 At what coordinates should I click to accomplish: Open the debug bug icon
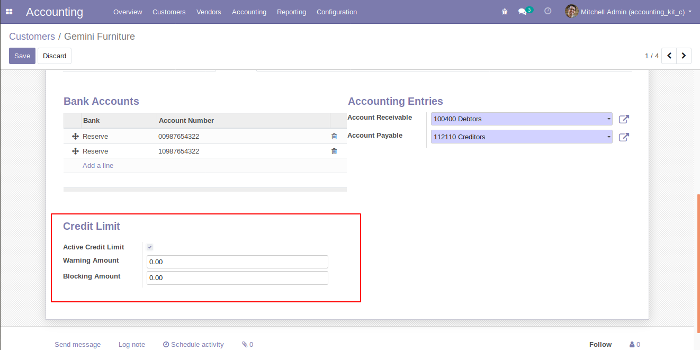[x=505, y=12]
